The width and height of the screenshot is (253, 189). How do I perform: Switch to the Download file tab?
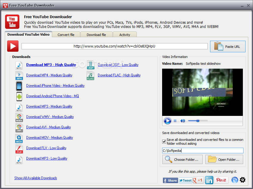96,34
